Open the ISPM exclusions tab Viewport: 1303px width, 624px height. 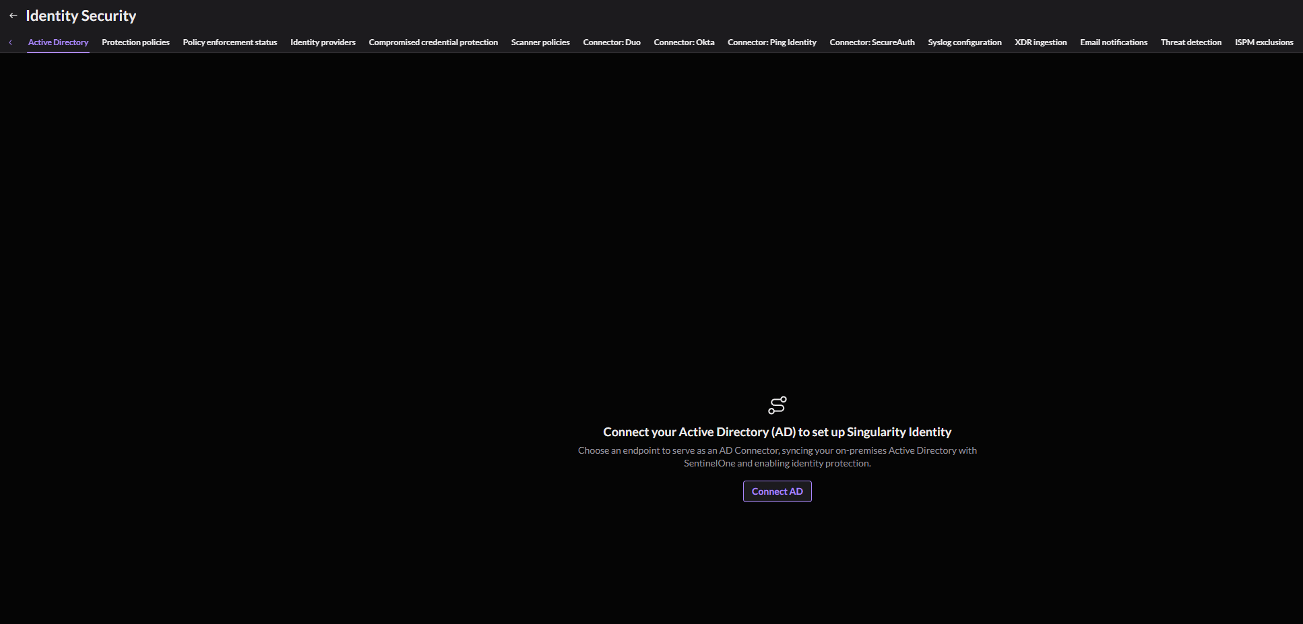coord(1264,42)
